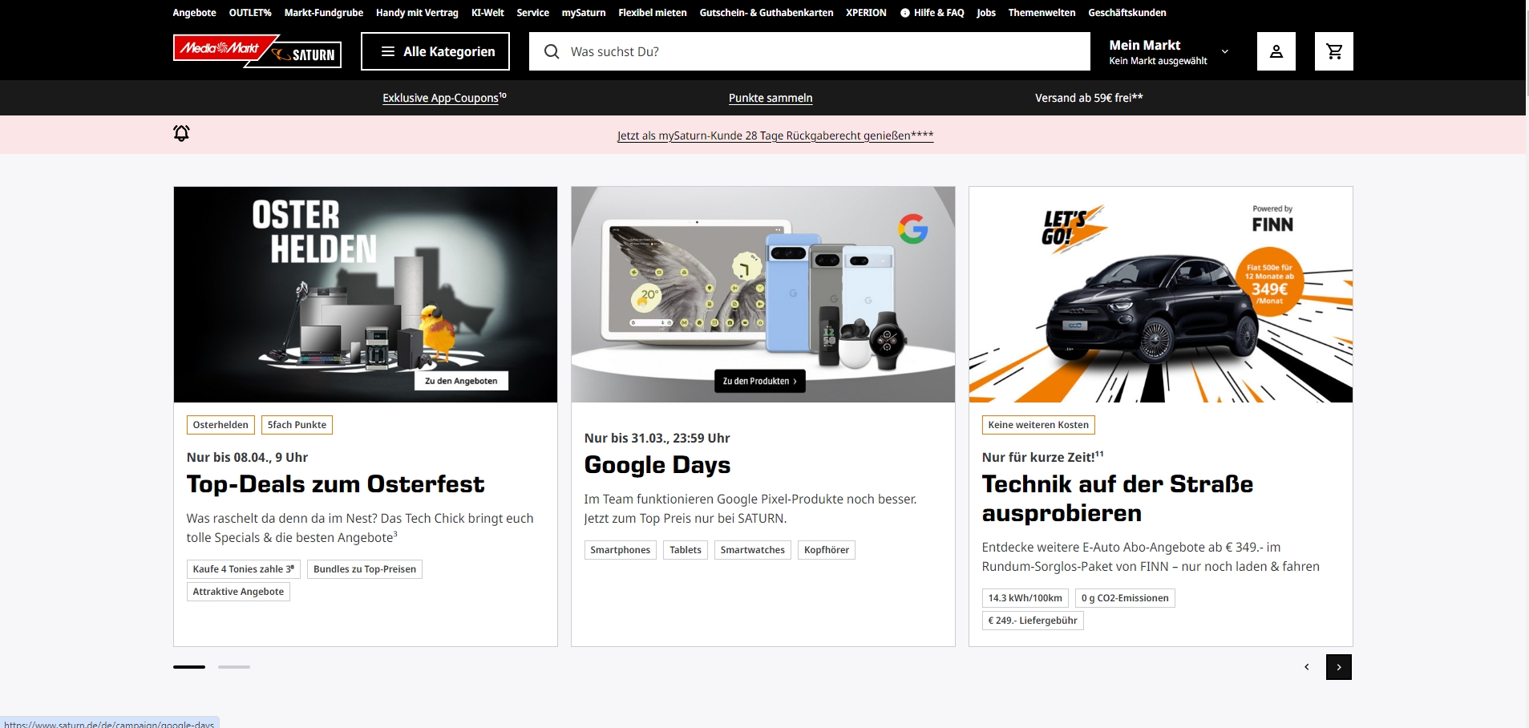Open the shopping cart icon
Viewport: 1529px width, 728px height.
(x=1334, y=51)
